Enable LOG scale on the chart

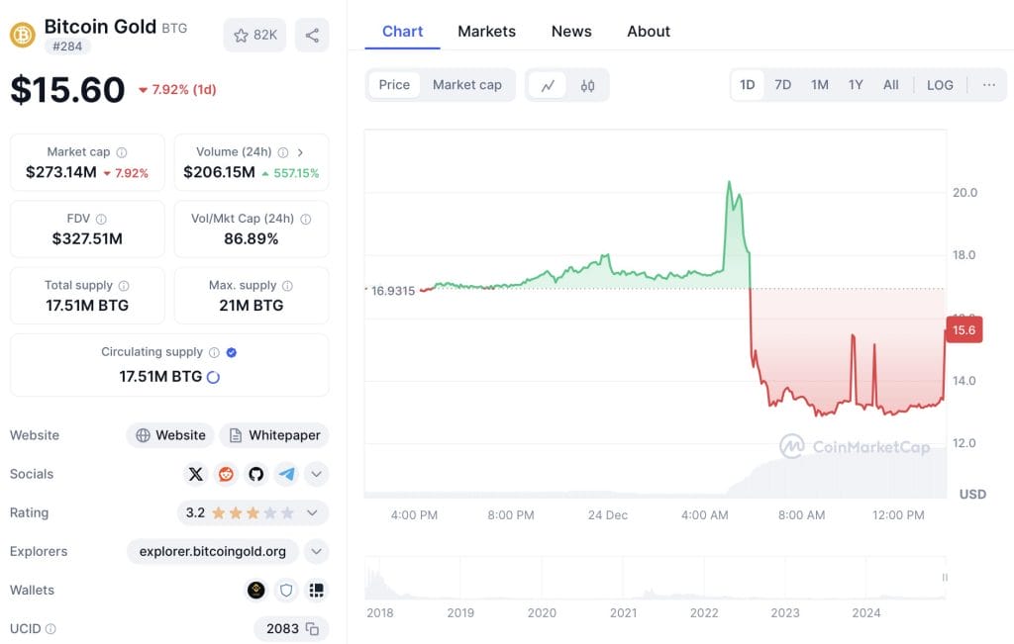point(939,85)
